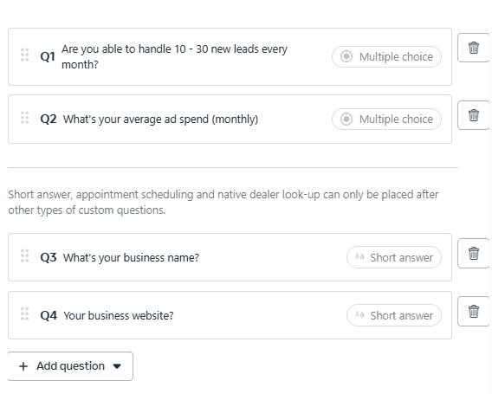This screenshot has width=492, height=394.
Task: Expand Add question caret arrow
Action: coord(117,366)
